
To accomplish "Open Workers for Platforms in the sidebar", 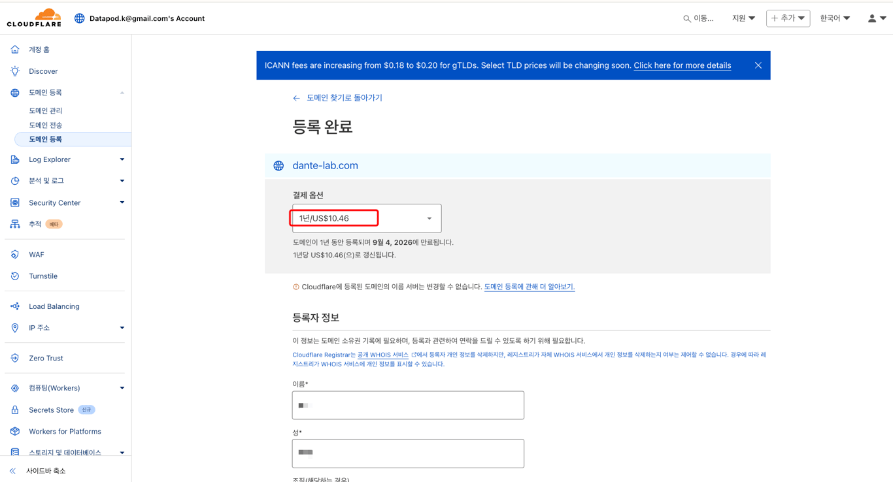I will [65, 432].
